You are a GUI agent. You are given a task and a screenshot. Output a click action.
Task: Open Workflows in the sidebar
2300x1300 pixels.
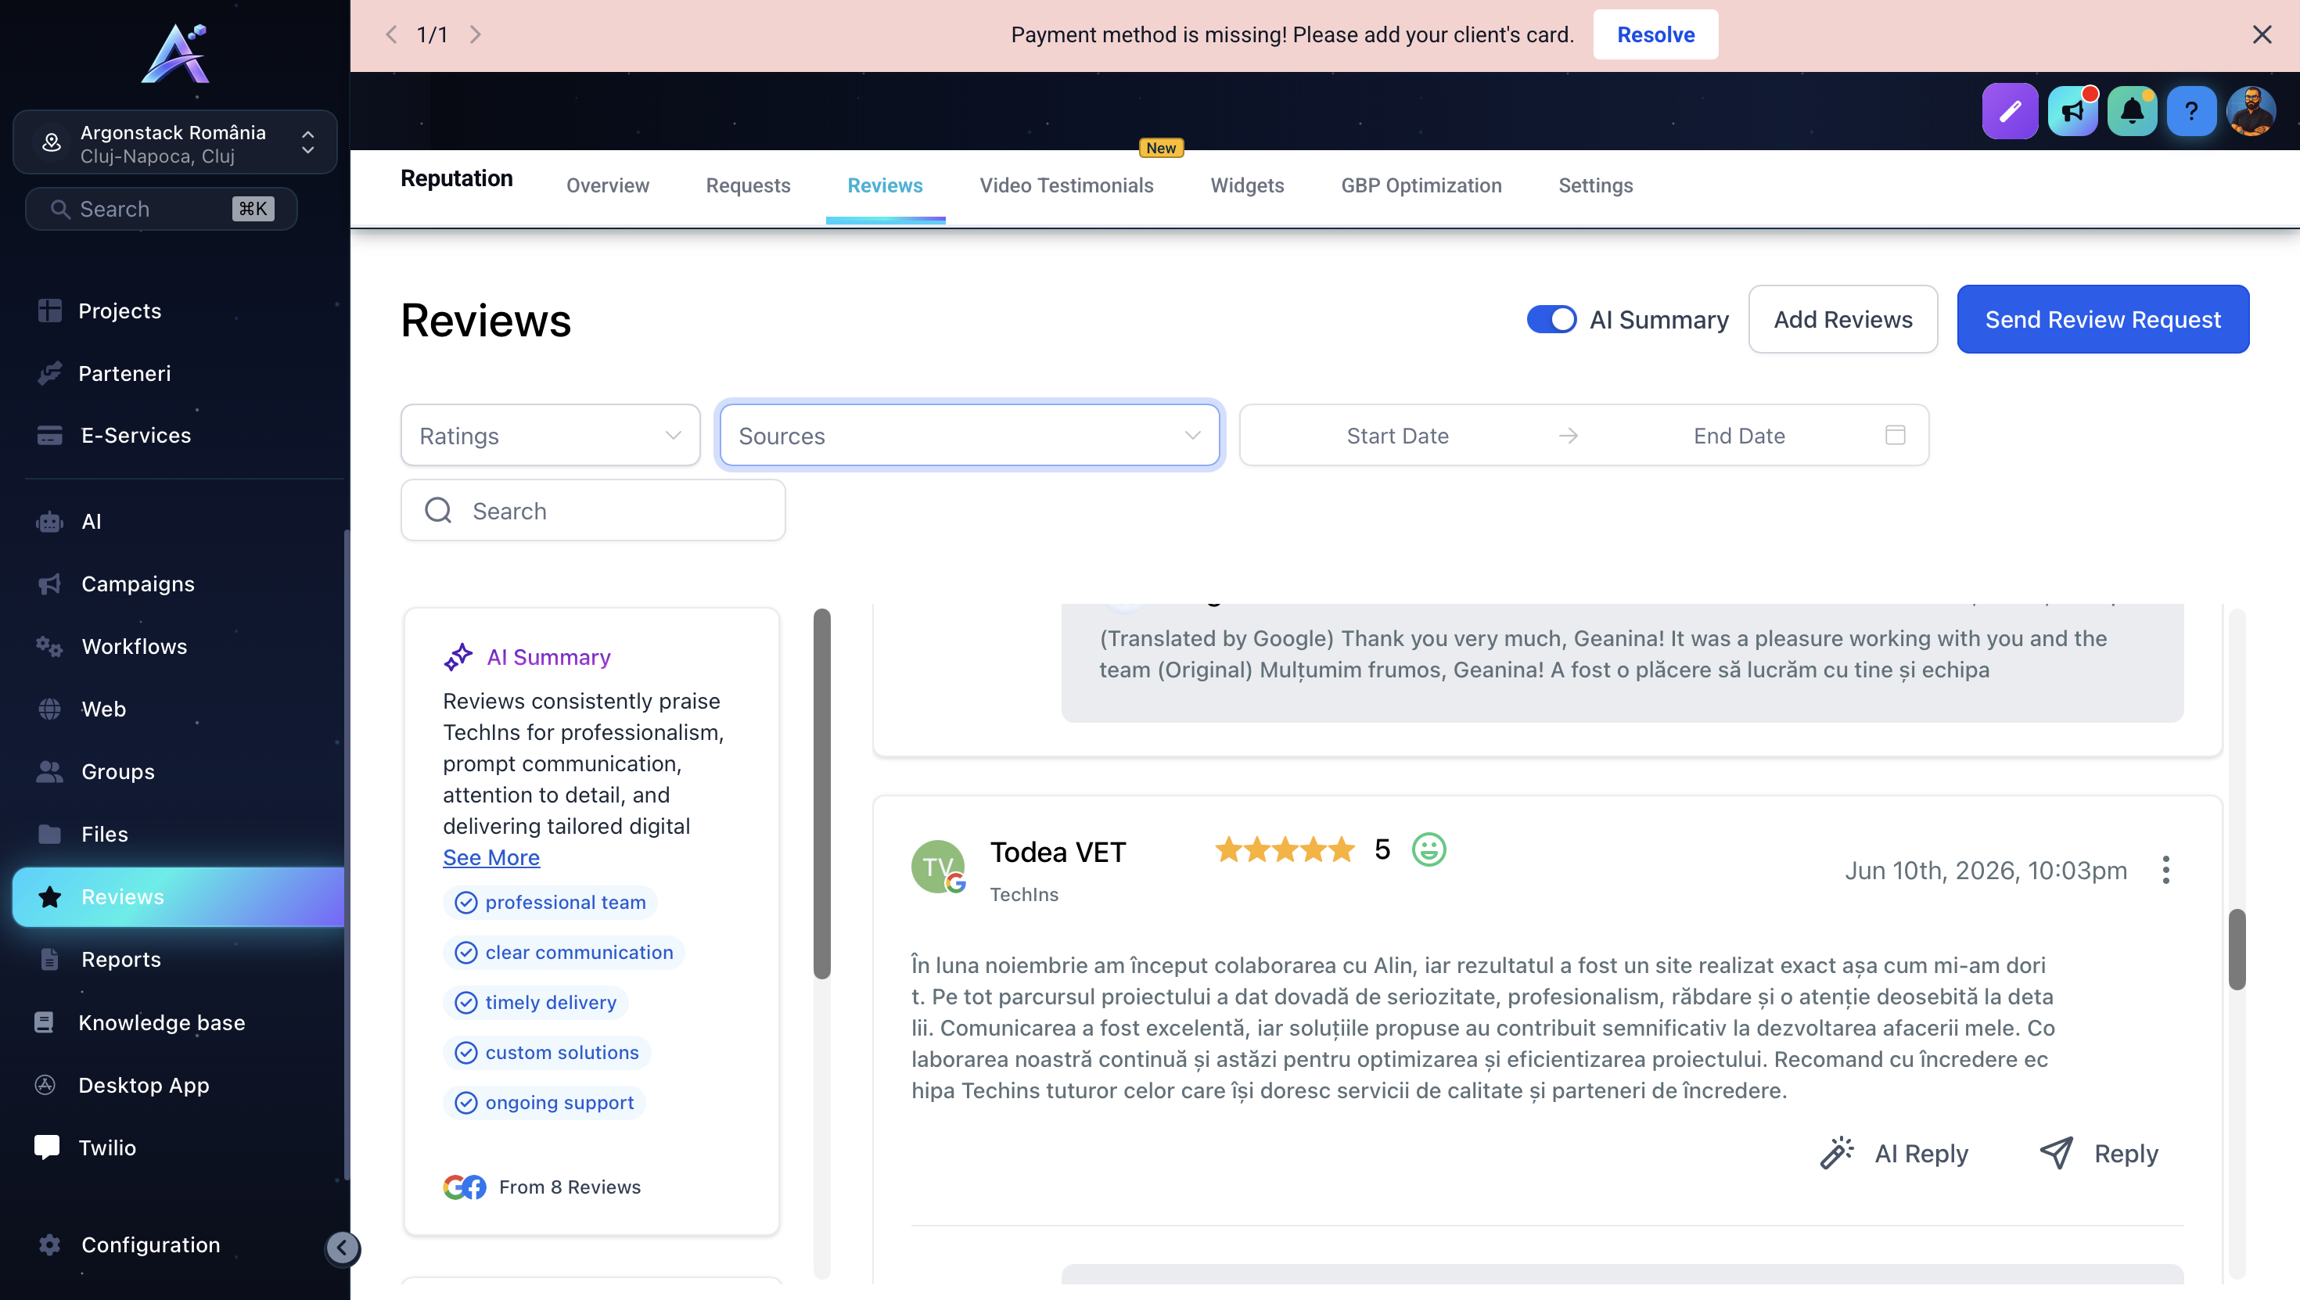134,645
